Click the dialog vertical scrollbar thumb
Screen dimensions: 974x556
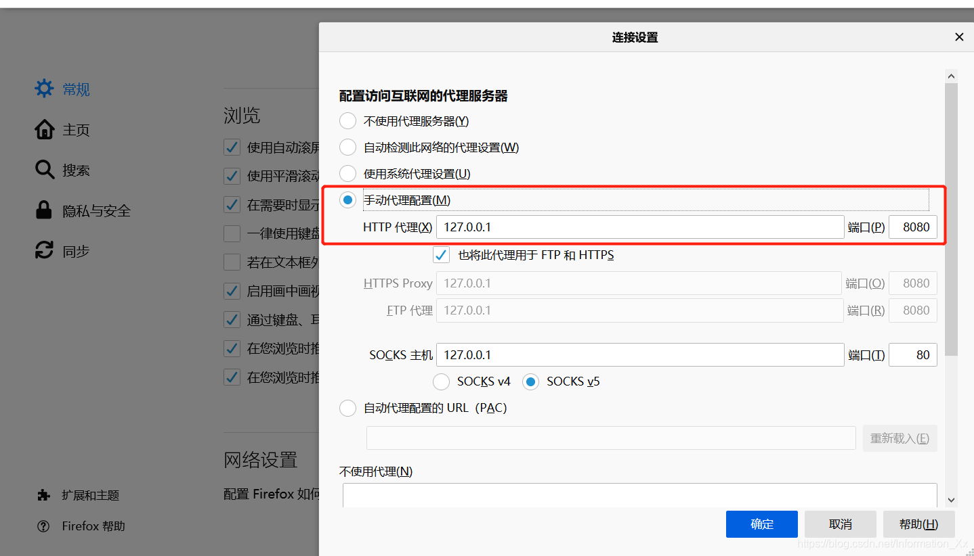click(951, 219)
